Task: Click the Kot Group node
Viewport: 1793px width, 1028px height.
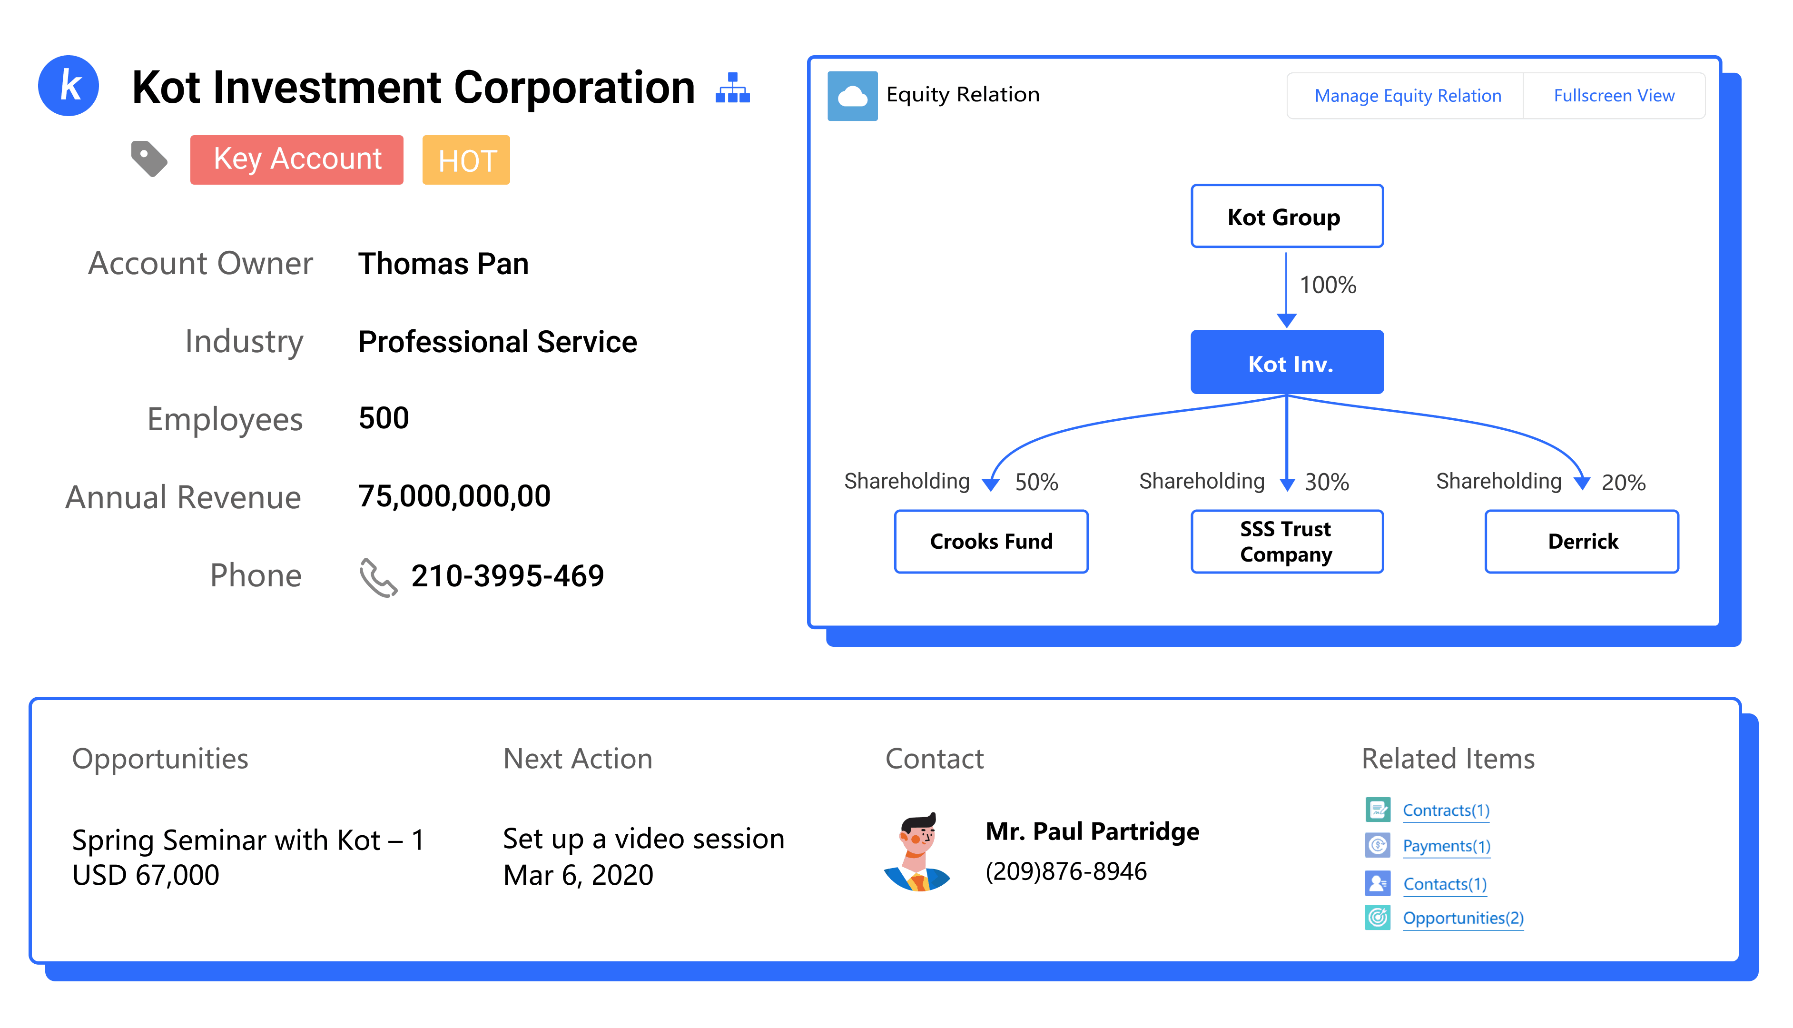Action: (1286, 216)
